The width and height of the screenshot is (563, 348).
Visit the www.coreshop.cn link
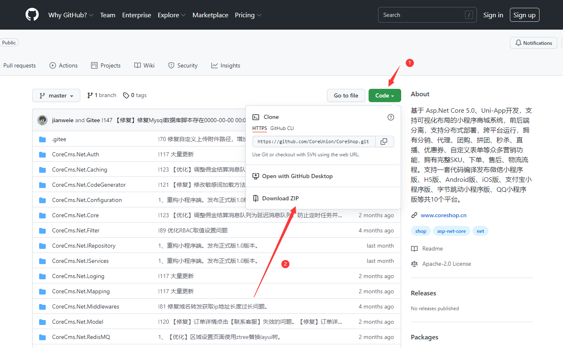coord(443,215)
